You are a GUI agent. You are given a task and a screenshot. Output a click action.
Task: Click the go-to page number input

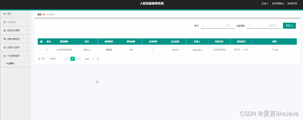[93, 59]
